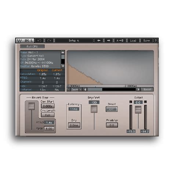The image size is (174, 174).
Task: Click the Dry/Wet fader handle
Action: 94,109
